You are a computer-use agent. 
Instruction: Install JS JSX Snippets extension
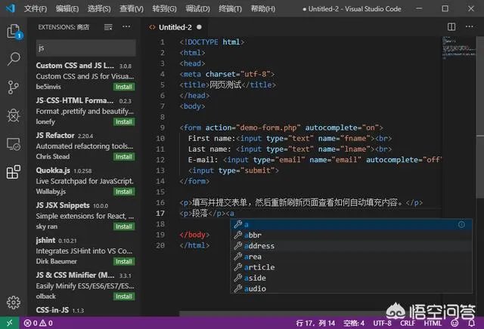tap(124, 226)
